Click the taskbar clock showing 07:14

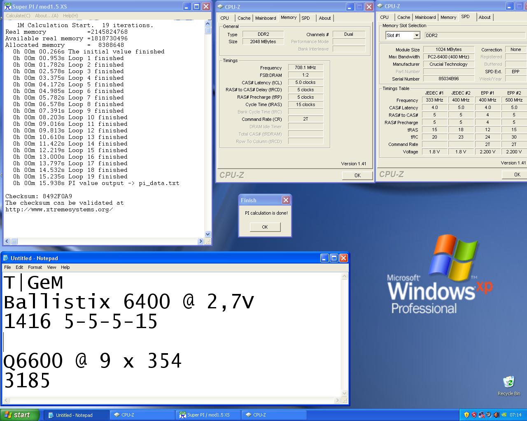pyautogui.click(x=515, y=415)
